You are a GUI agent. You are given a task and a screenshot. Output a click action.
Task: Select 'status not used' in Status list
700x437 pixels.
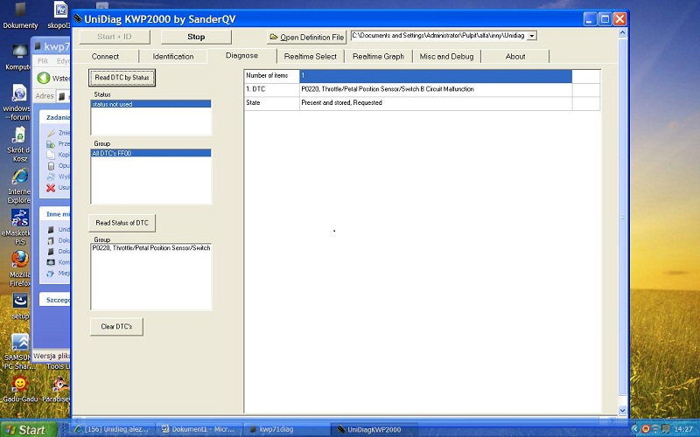[x=150, y=104]
